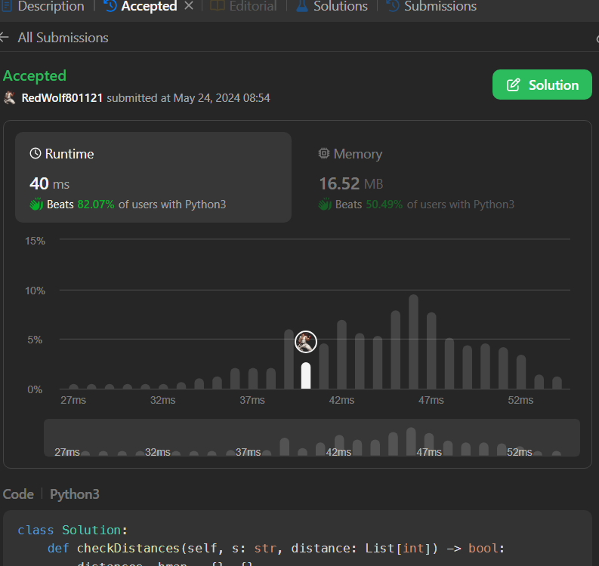Open RedWolf801121 user profile link
This screenshot has width=599, height=566.
(x=63, y=98)
